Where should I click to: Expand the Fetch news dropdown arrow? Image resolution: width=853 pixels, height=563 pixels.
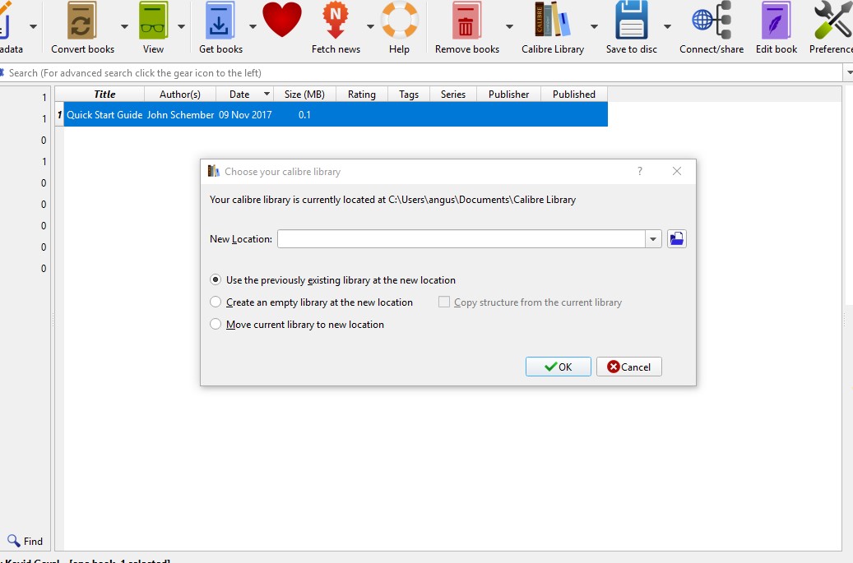[370, 26]
